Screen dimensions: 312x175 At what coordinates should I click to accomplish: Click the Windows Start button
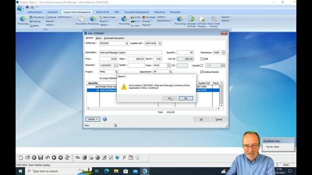(20, 171)
